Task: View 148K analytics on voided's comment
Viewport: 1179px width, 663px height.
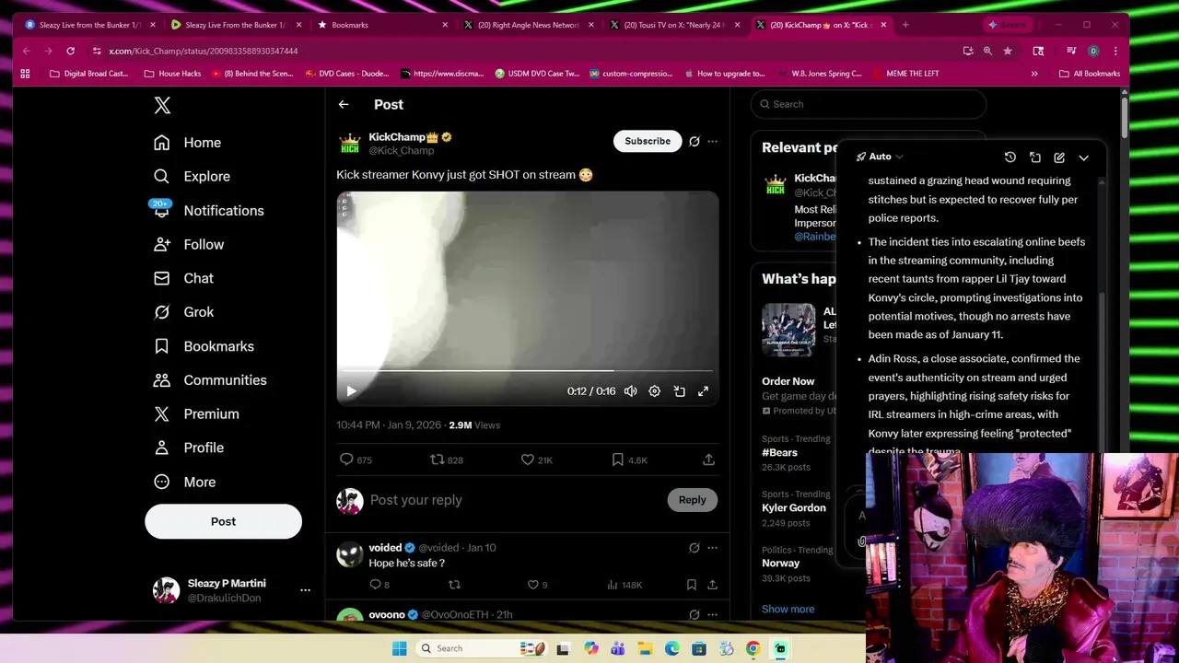Action: click(x=624, y=585)
